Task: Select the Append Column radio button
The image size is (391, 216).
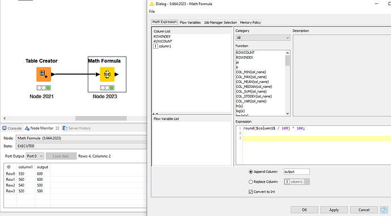Action: [250, 172]
